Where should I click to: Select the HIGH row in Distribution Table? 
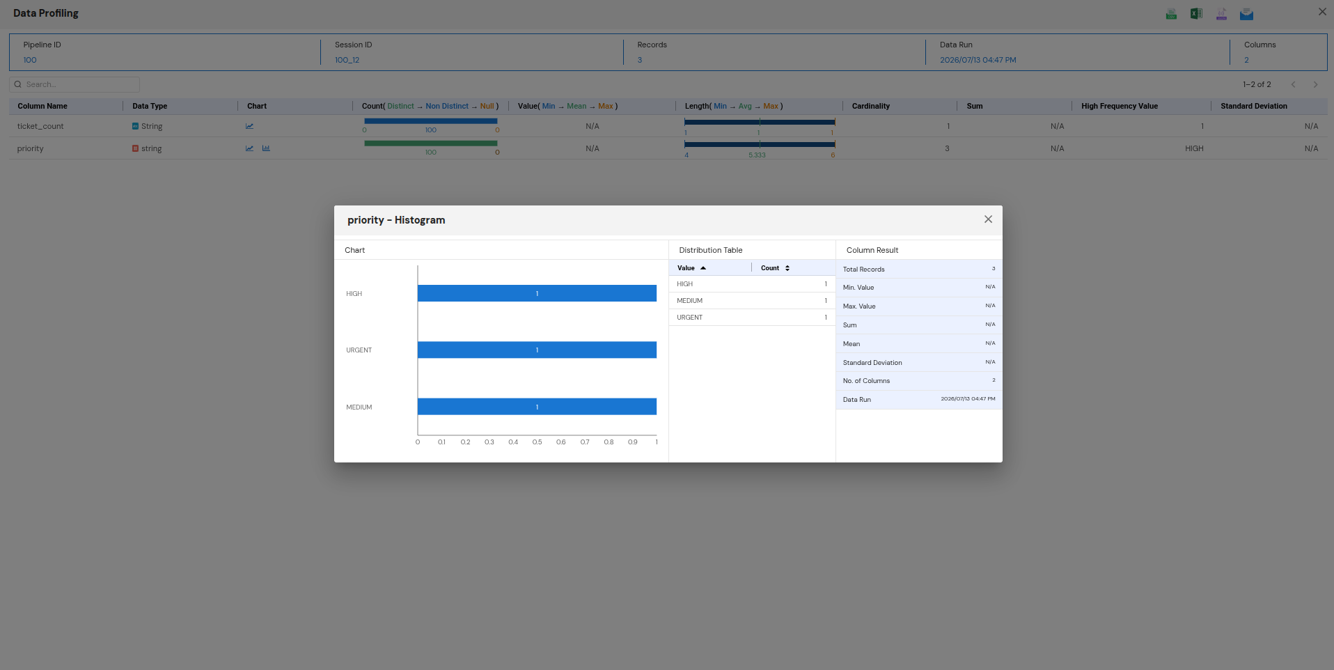click(x=752, y=284)
